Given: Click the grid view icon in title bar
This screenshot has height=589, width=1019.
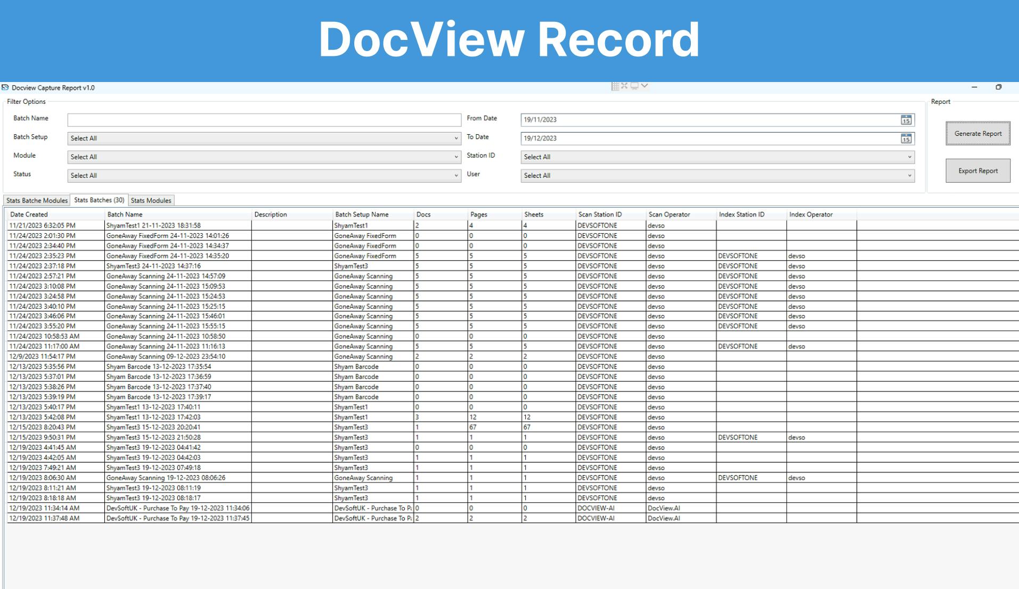Looking at the screenshot, I should 615,85.
